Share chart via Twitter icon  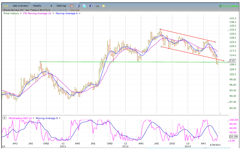click(x=84, y=6)
